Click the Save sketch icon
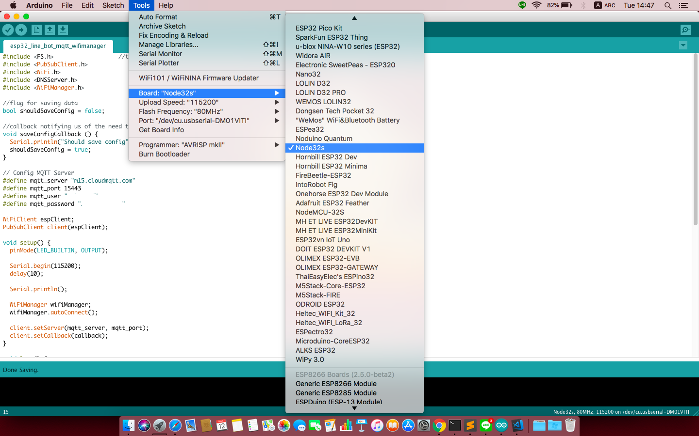 pos(63,30)
